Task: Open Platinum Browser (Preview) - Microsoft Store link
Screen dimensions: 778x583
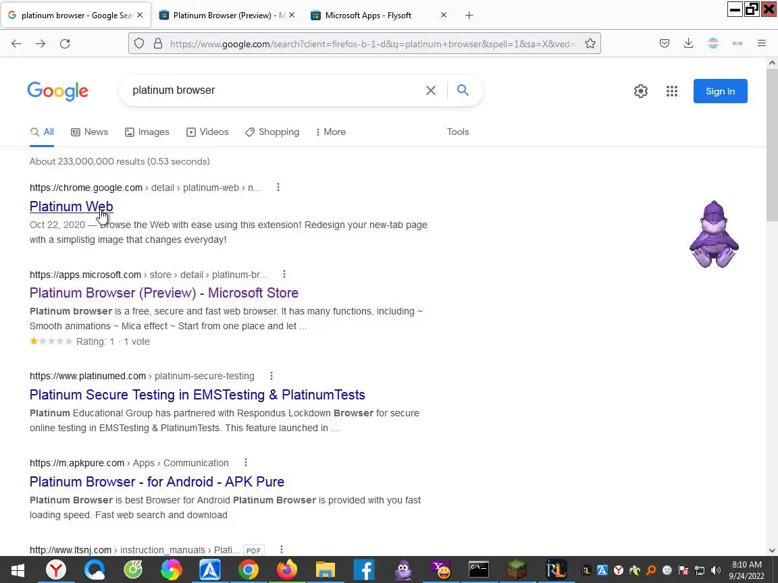Action: click(163, 293)
